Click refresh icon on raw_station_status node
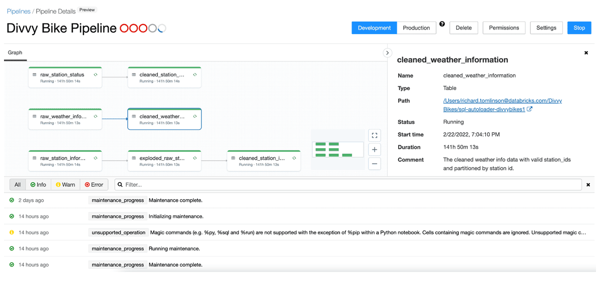Viewport: 601px width, 281px height. [x=95, y=75]
